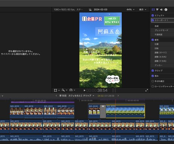Image resolution: width=174 pixels, height=144 pixels.
Task: Enable the ローリングシャッター checkbox
Action: [x=153, y=86]
